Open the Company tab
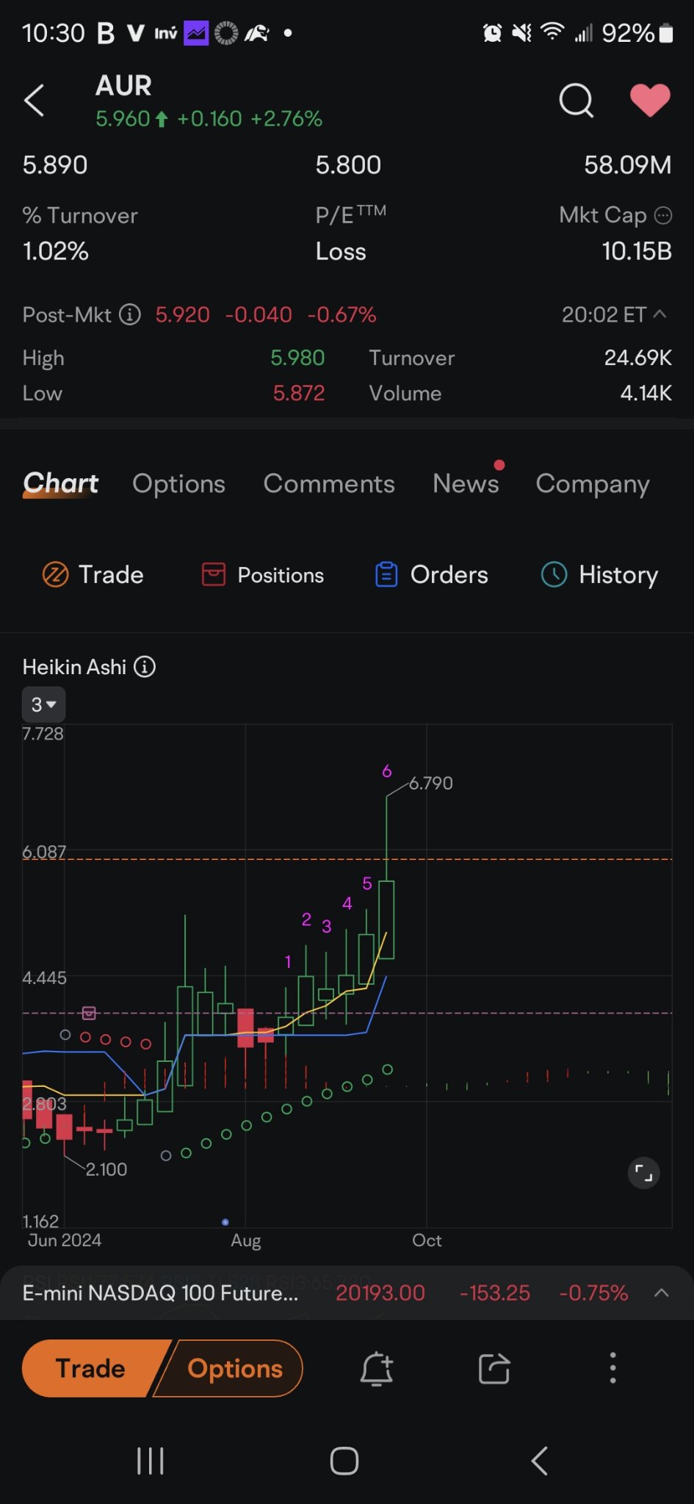694x1504 pixels. [x=592, y=484]
